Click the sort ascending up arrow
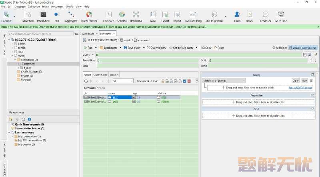The image size is (320, 177). (x=311, y=60)
